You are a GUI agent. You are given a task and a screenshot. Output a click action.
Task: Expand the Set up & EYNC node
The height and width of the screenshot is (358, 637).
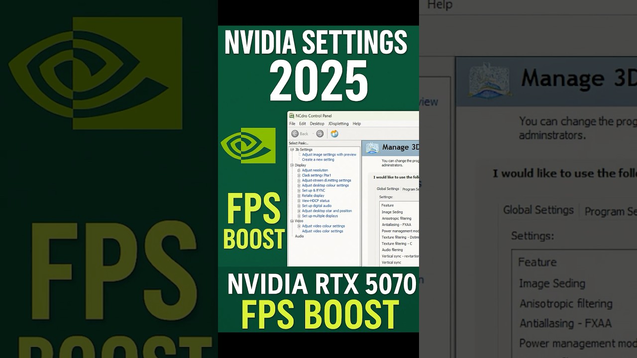click(299, 190)
